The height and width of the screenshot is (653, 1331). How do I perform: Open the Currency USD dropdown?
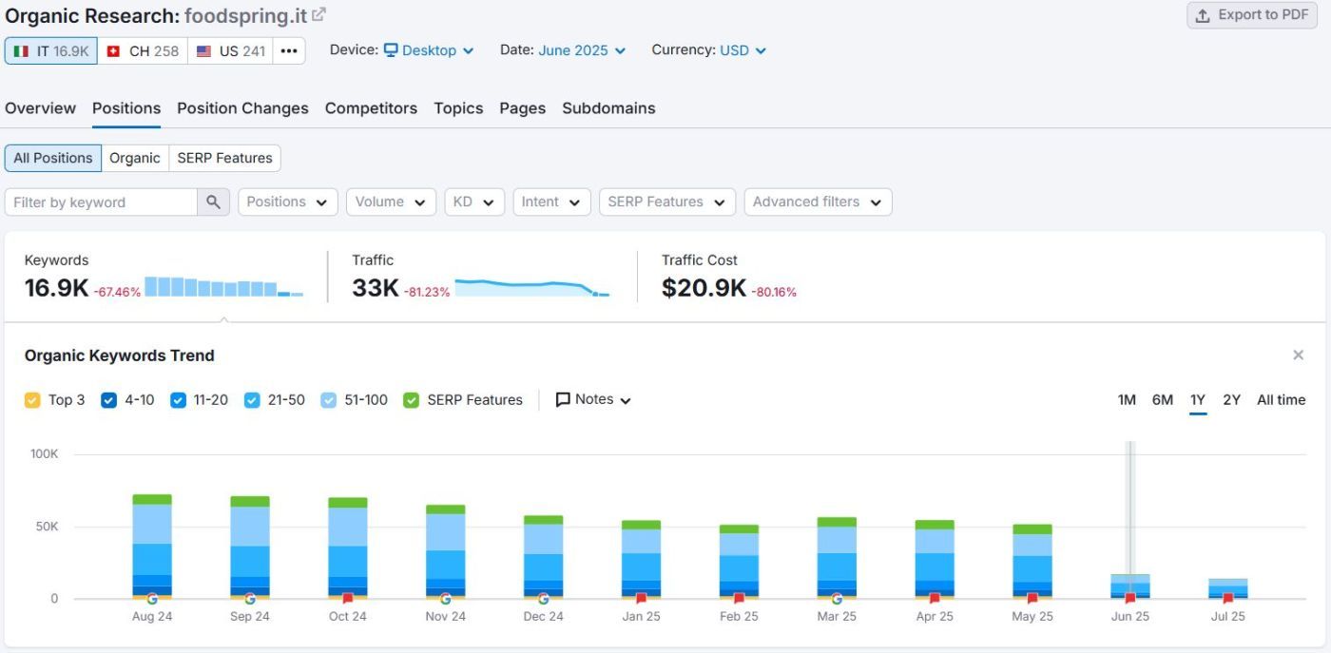point(743,50)
